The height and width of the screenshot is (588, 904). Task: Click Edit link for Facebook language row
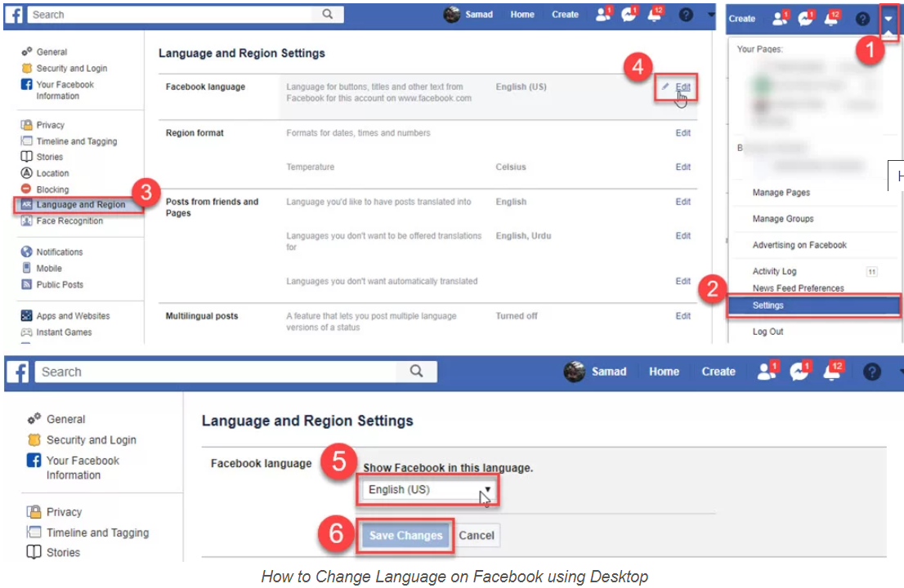point(683,87)
